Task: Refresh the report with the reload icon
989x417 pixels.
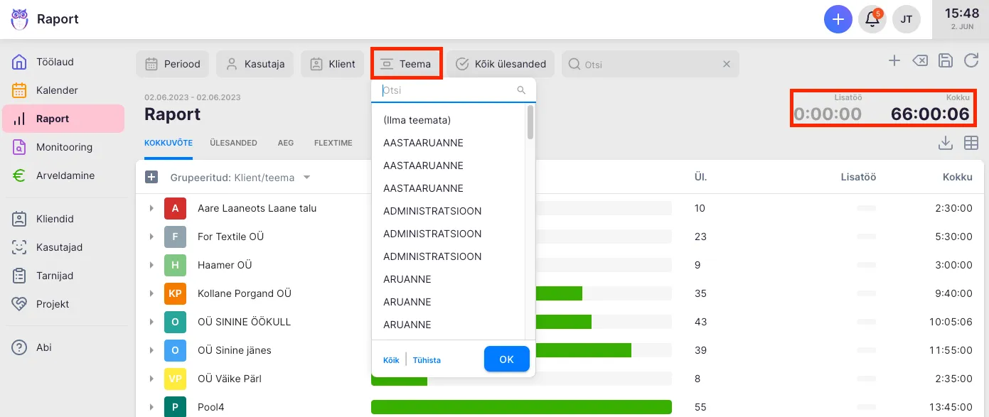Action: (x=971, y=61)
